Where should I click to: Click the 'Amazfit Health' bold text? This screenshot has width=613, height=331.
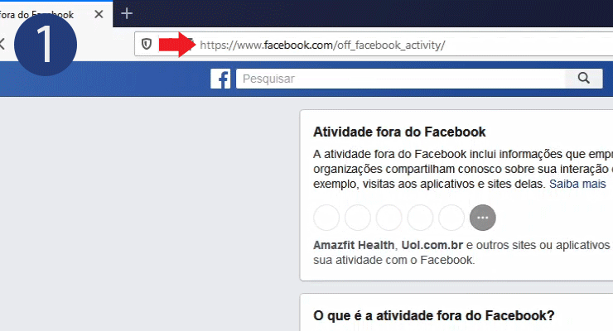tap(354, 245)
